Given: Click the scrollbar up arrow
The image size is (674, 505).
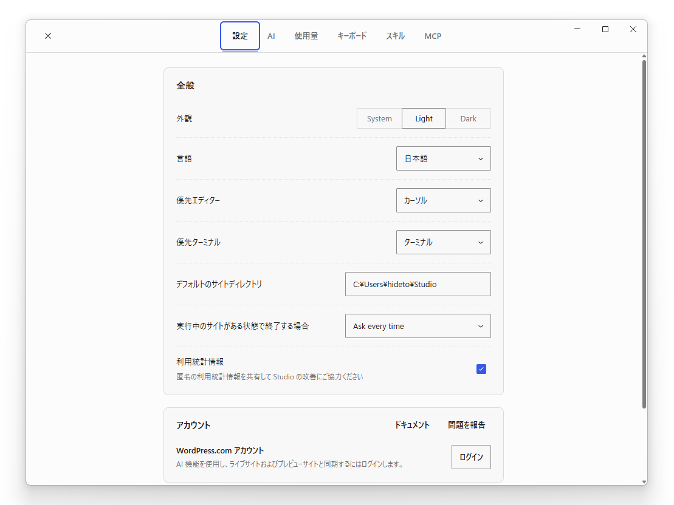Looking at the screenshot, I should 644,56.
